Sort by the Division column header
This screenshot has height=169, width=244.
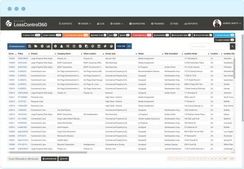(x=34, y=54)
